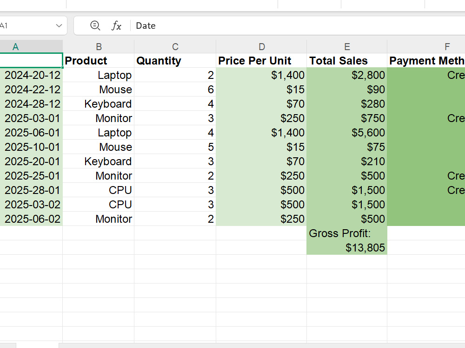Select the Price Per Unit header cell
This screenshot has height=348, width=465.
[261, 61]
